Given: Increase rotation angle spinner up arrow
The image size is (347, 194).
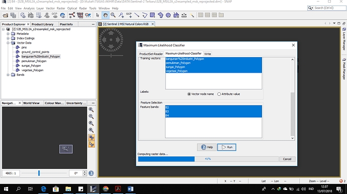Looking at the screenshot, I should click(84, 172).
